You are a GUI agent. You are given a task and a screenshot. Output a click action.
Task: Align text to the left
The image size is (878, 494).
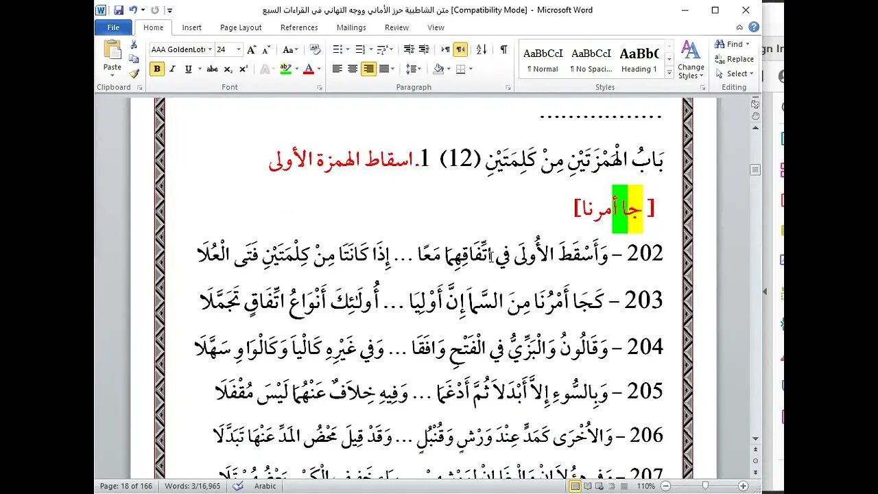[x=337, y=69]
